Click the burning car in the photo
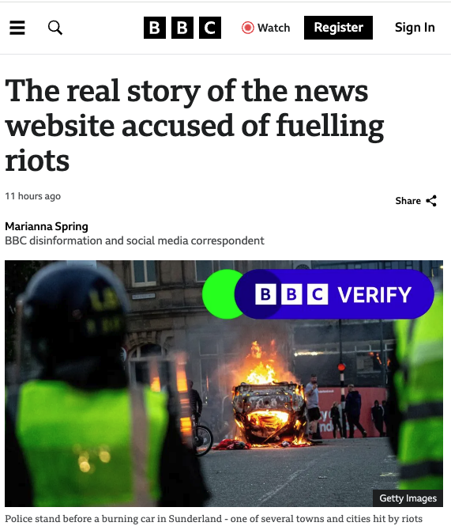This screenshot has height=530, width=451. (x=269, y=409)
